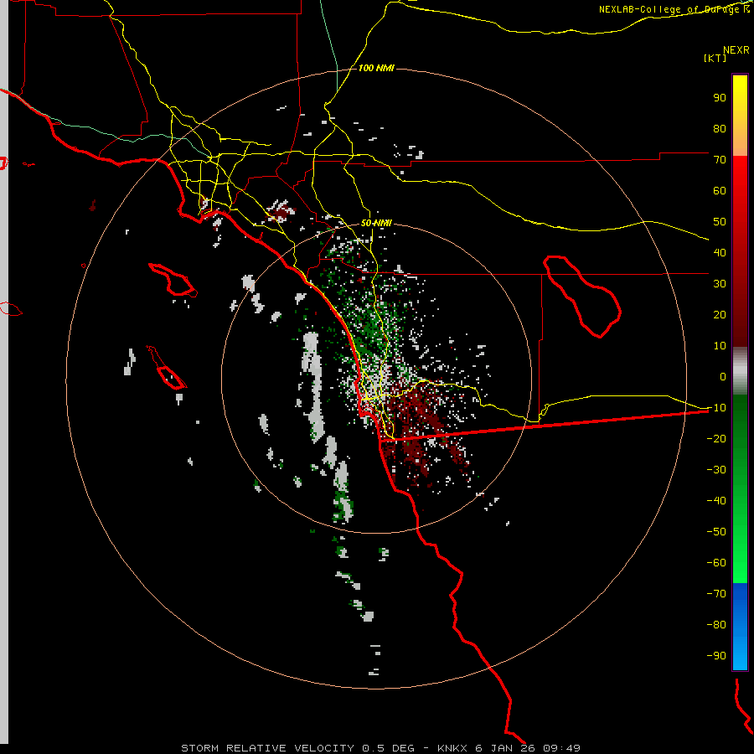
Task: Click the 60 value on velocity scale
Action: 720,190
